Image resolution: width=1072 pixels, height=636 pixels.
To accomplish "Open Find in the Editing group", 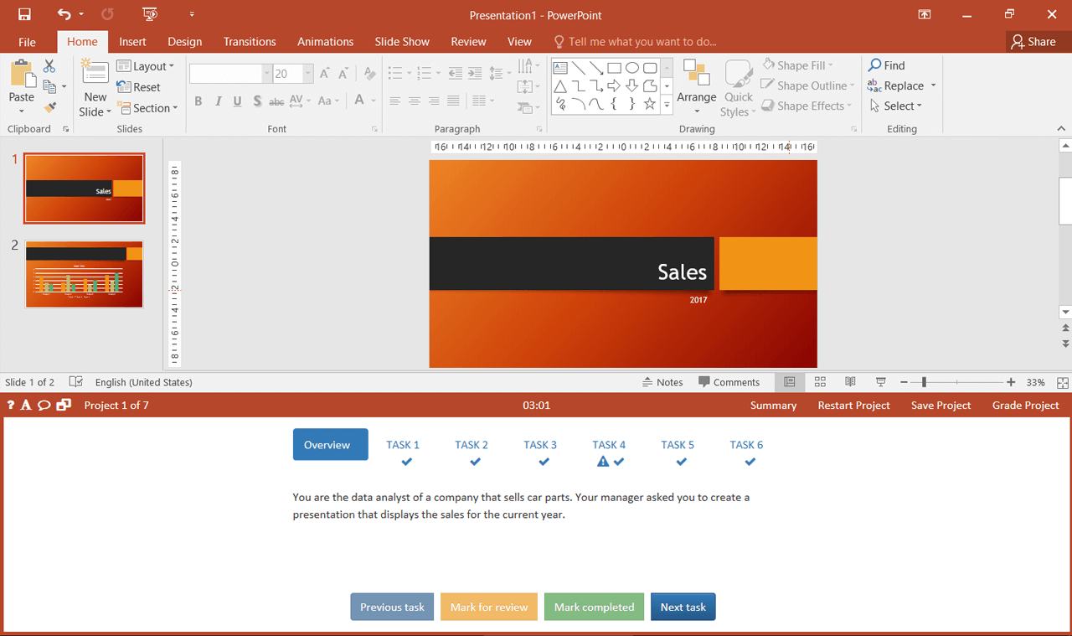I will [887, 65].
